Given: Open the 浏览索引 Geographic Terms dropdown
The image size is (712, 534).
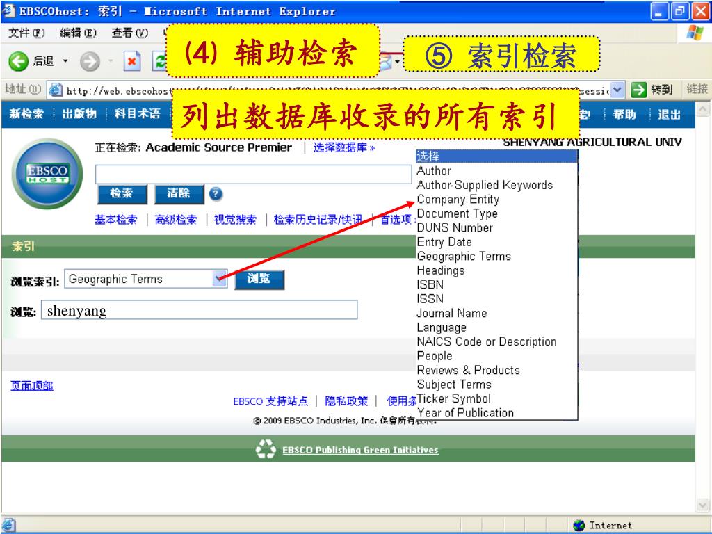Looking at the screenshot, I should coord(220,278).
